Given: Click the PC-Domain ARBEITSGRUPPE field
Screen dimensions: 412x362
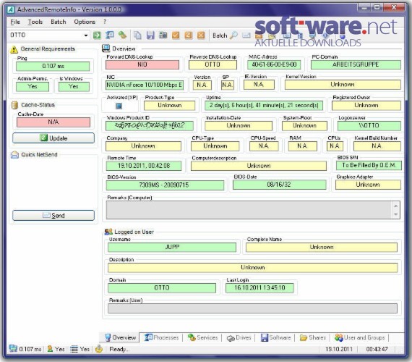Looking at the screenshot, I should tap(356, 64).
